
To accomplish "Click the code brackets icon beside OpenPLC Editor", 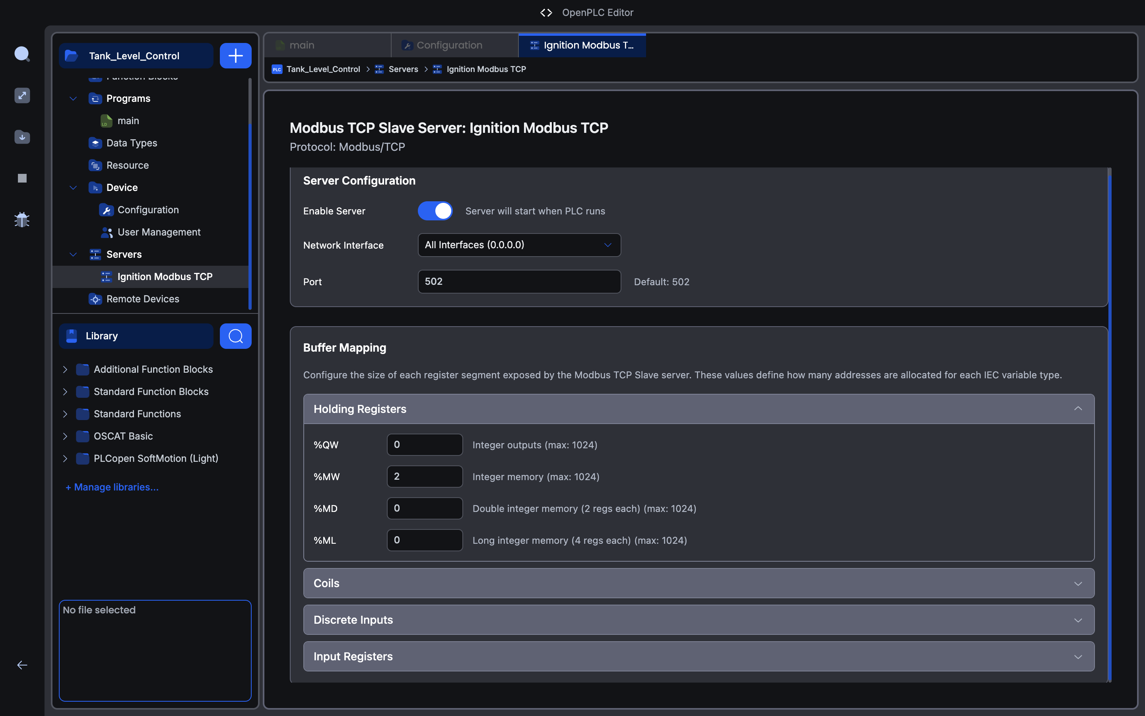I will pyautogui.click(x=546, y=13).
